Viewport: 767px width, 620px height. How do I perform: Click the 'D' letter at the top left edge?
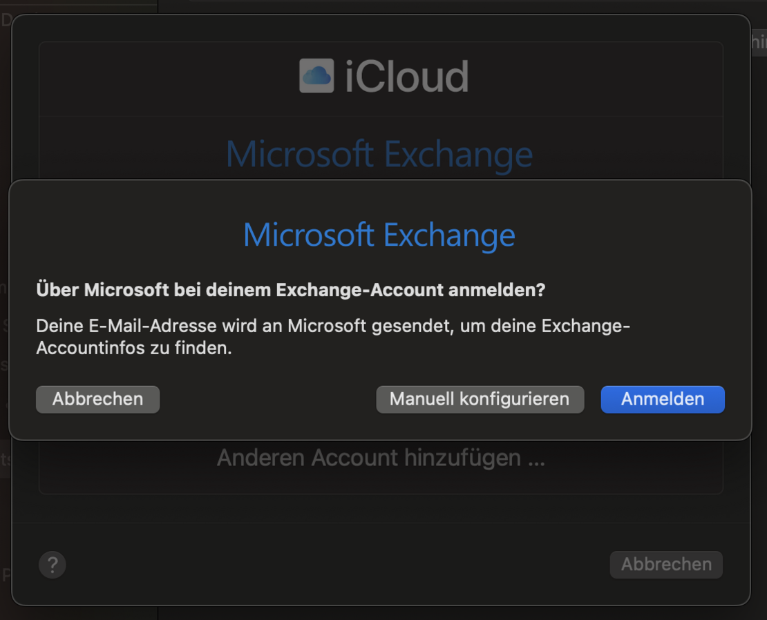tap(6, 20)
